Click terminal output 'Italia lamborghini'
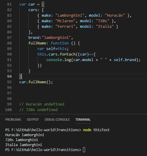The height and width of the screenshot is (156, 147). (x=24, y=145)
